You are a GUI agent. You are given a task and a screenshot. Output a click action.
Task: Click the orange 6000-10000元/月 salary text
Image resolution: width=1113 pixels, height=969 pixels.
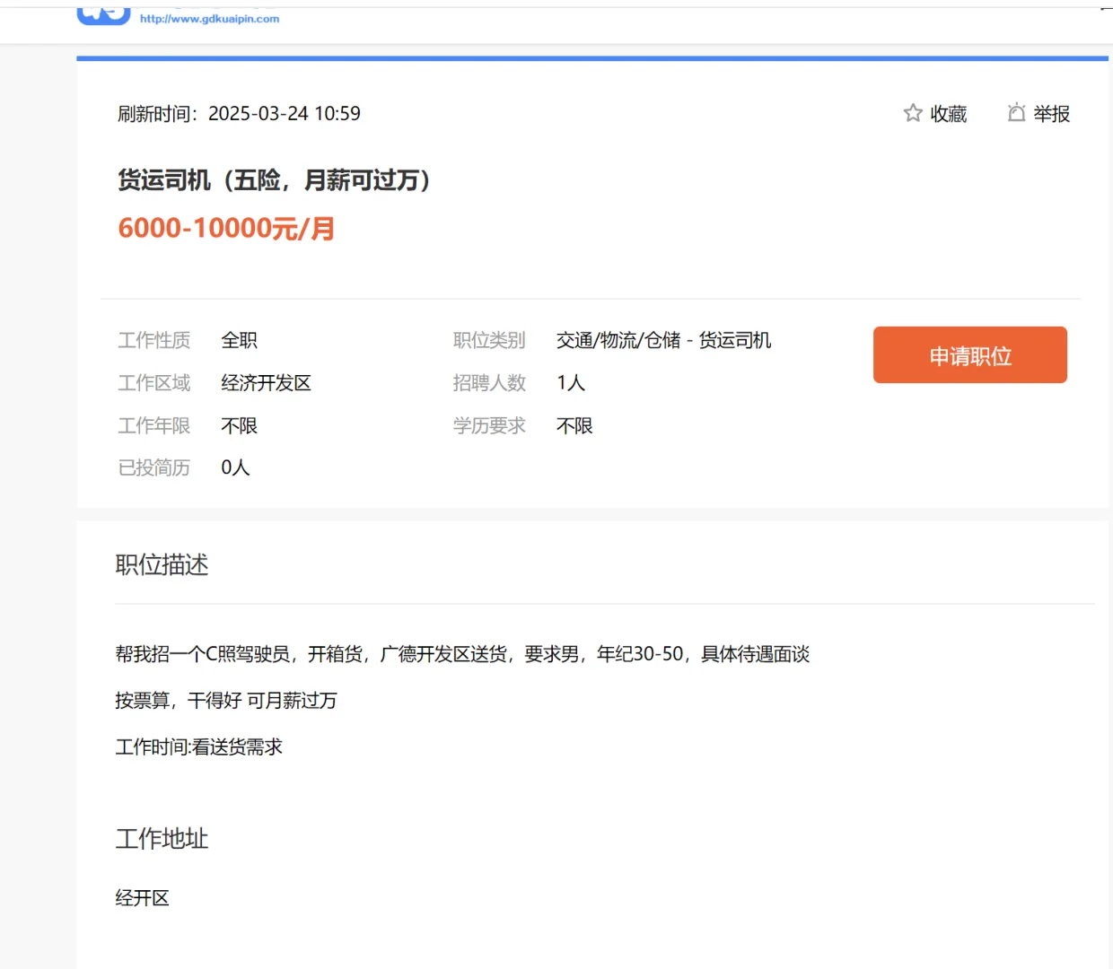tap(226, 228)
